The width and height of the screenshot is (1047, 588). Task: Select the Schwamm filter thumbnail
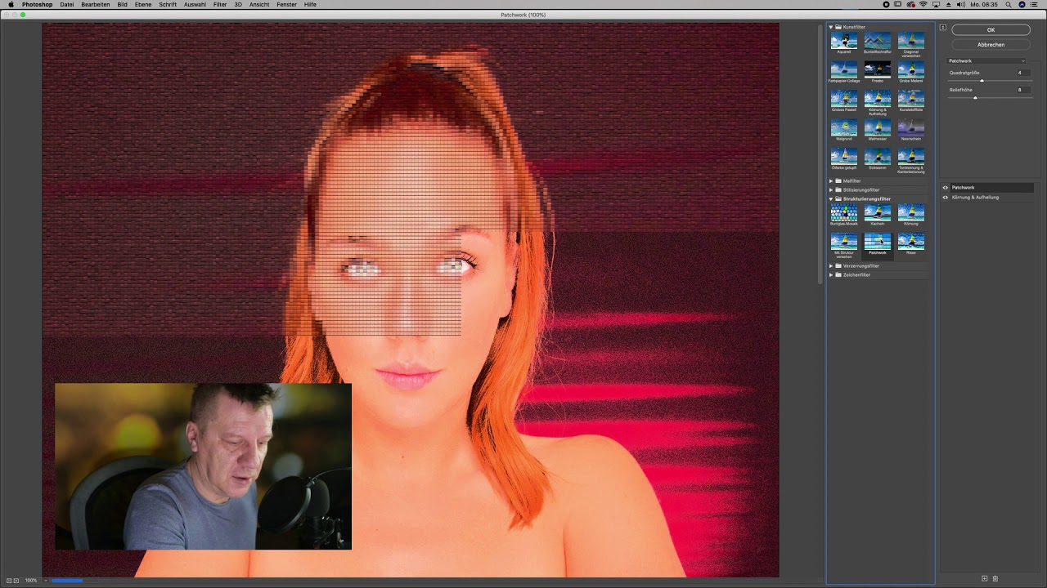click(878, 156)
